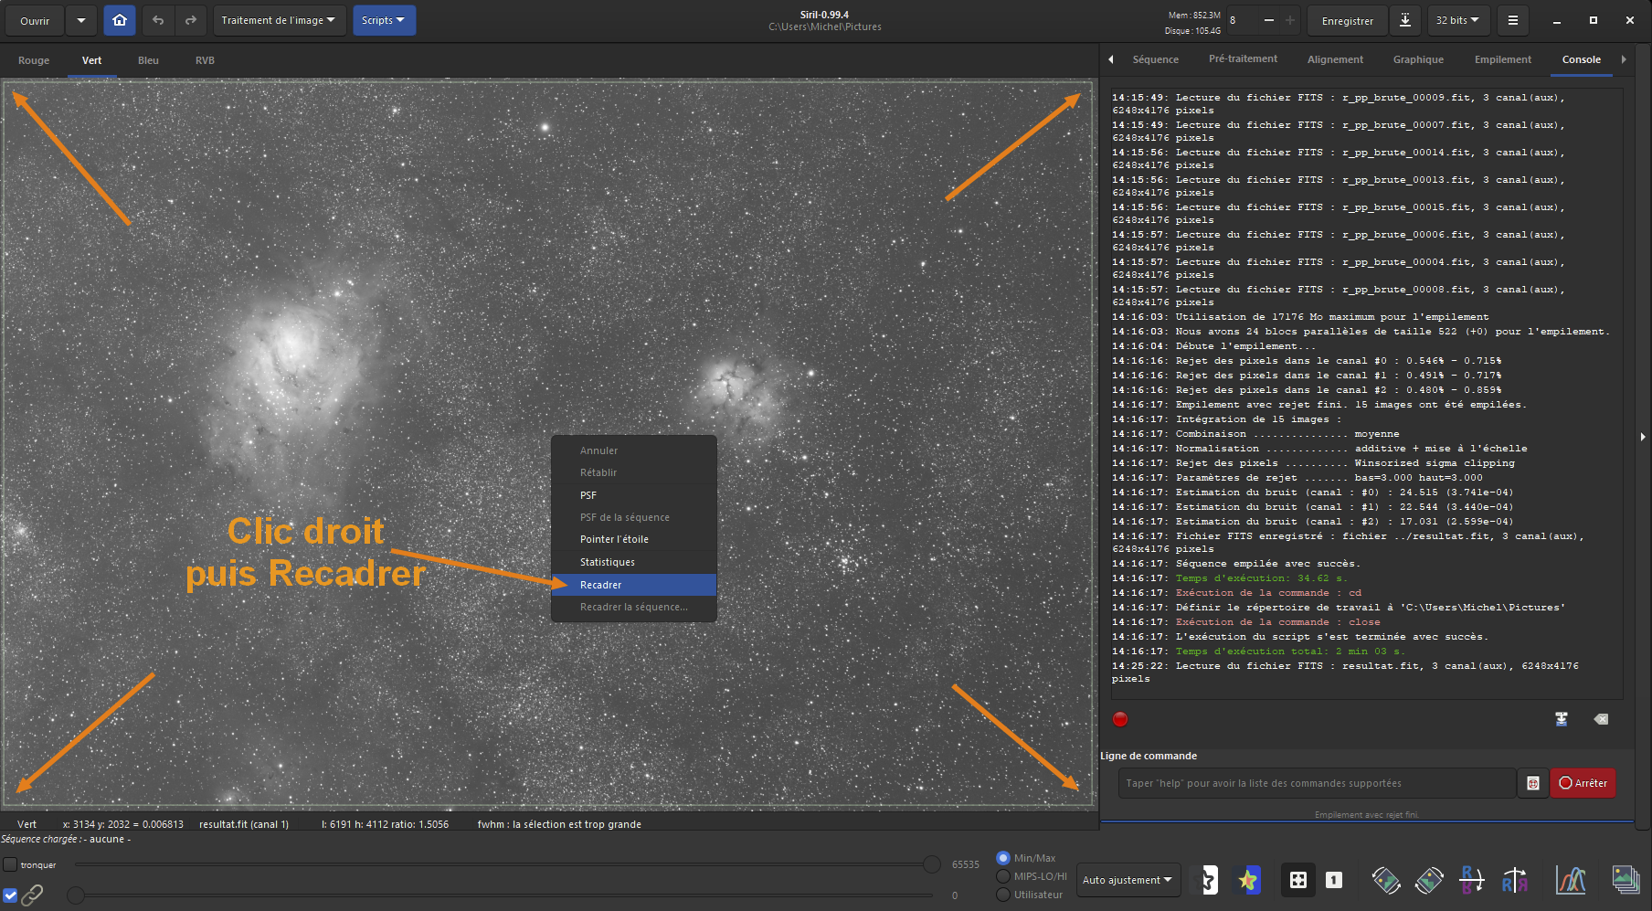Open the Console tab
The width and height of the screenshot is (1652, 911).
[1581, 59]
